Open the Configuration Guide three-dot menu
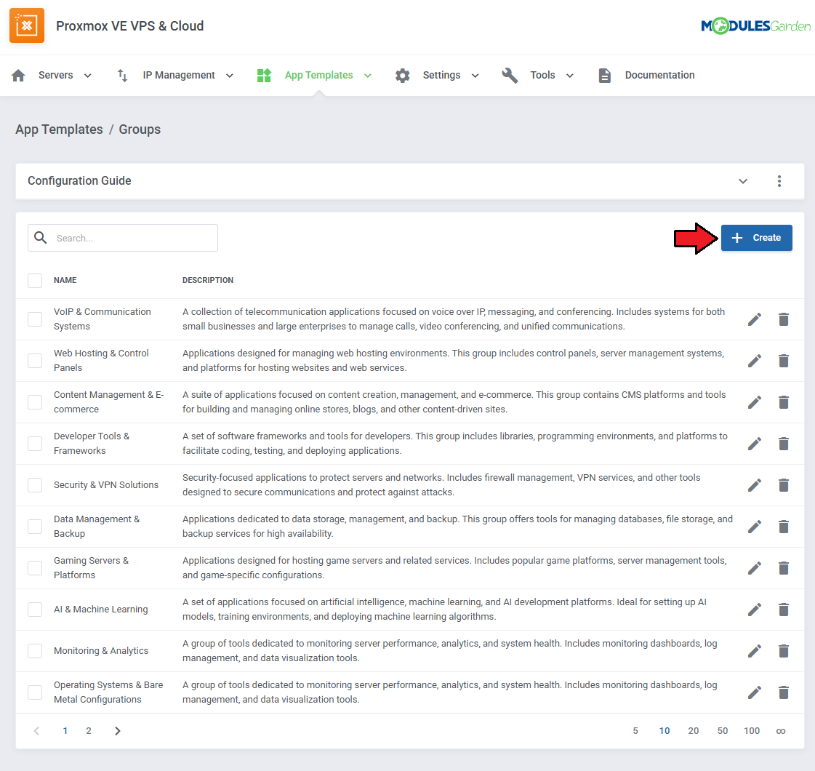Viewport: 815px width, 771px height. point(779,181)
